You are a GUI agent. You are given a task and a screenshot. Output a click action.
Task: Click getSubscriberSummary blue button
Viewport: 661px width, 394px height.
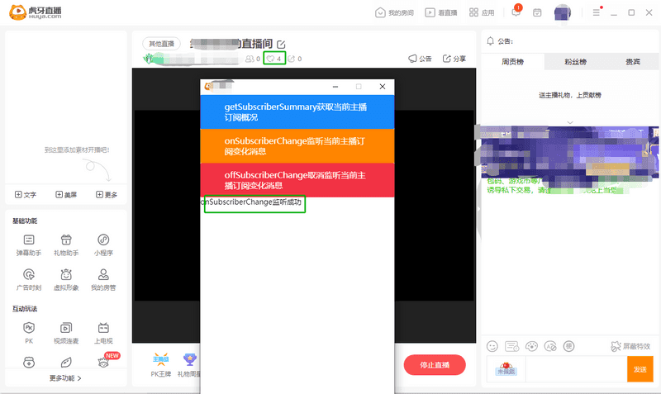pos(297,112)
